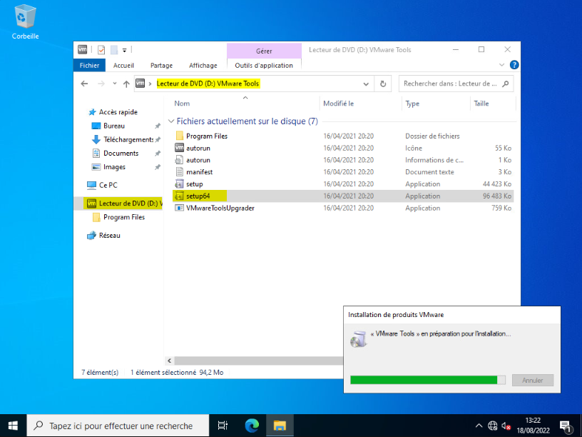Select the VMwareToolsUpgrader application icon
Viewport: 582px width, 437px height.
(179, 208)
